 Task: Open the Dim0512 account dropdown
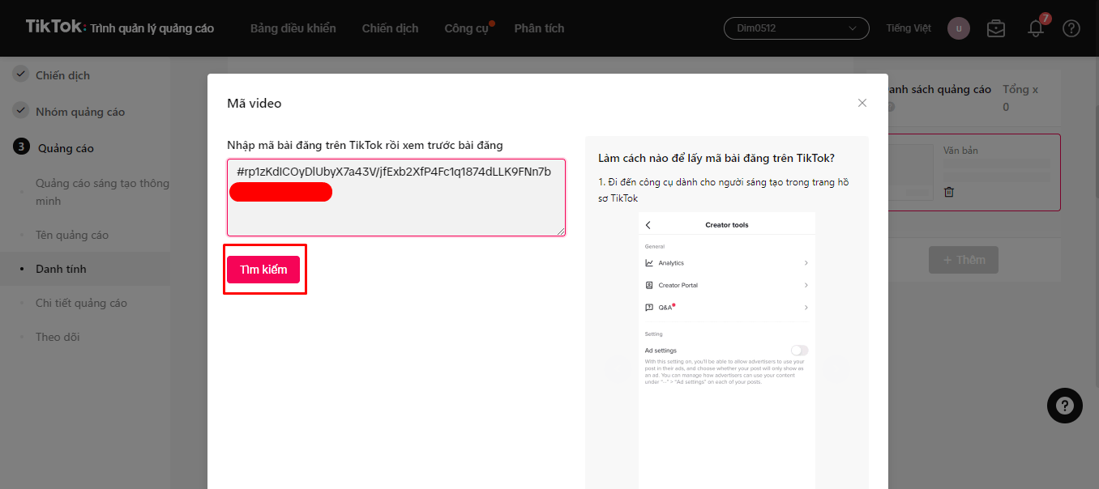(796, 28)
